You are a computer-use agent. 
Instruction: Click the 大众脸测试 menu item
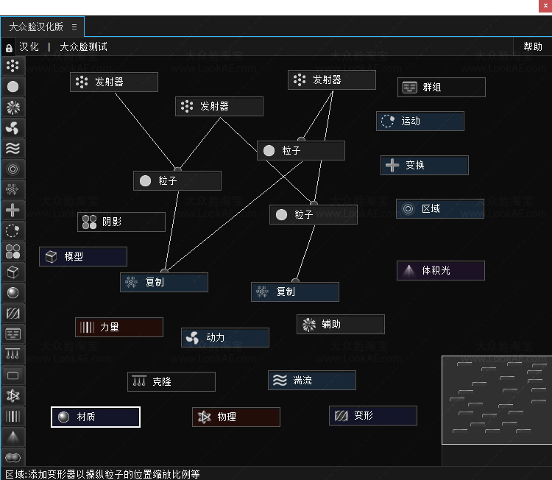click(x=83, y=46)
